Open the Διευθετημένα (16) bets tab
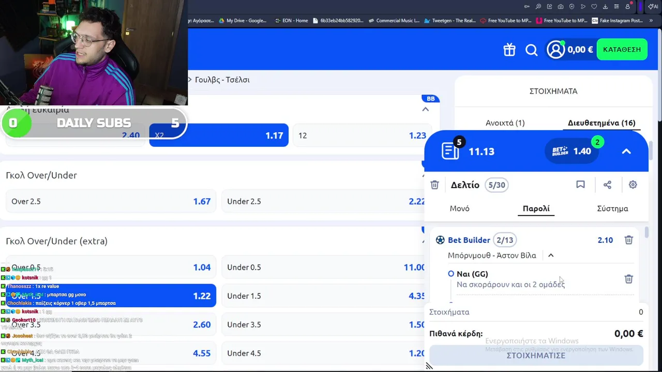 tap(601, 123)
